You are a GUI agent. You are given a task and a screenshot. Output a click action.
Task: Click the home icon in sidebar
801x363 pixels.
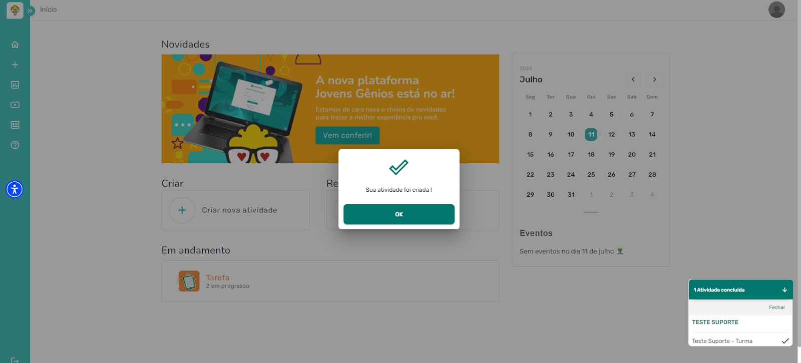point(15,45)
